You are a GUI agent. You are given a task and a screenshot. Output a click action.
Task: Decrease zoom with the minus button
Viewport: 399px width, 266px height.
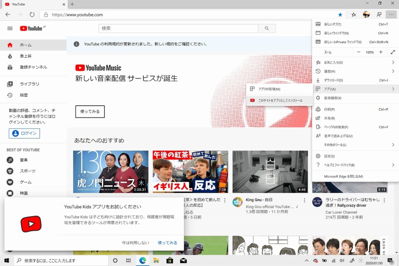[359, 52]
